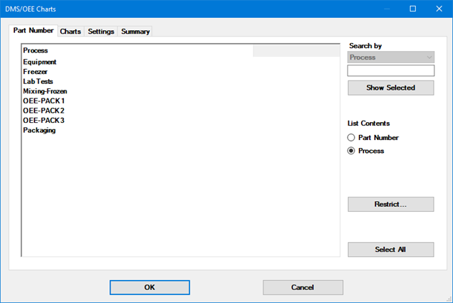Image resolution: width=453 pixels, height=303 pixels.
Task: Click the Process column header
Action: (136, 51)
